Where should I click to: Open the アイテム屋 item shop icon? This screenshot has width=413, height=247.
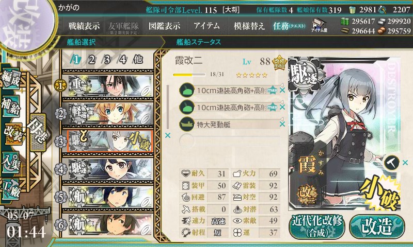click(x=319, y=25)
